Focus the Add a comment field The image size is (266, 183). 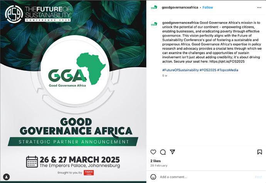point(200,177)
